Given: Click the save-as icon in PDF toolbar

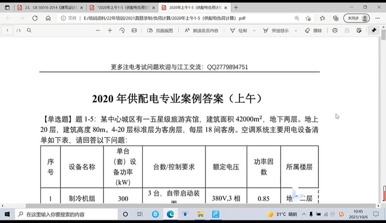Looking at the screenshot, I should point(359,31).
